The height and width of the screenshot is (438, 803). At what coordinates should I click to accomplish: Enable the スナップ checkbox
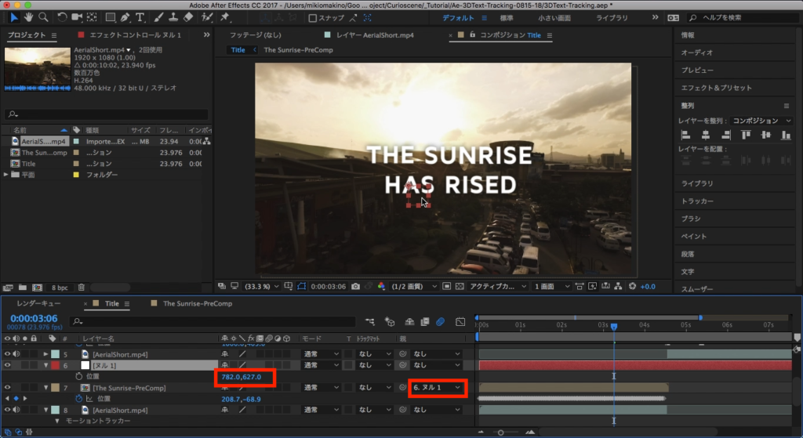(313, 18)
